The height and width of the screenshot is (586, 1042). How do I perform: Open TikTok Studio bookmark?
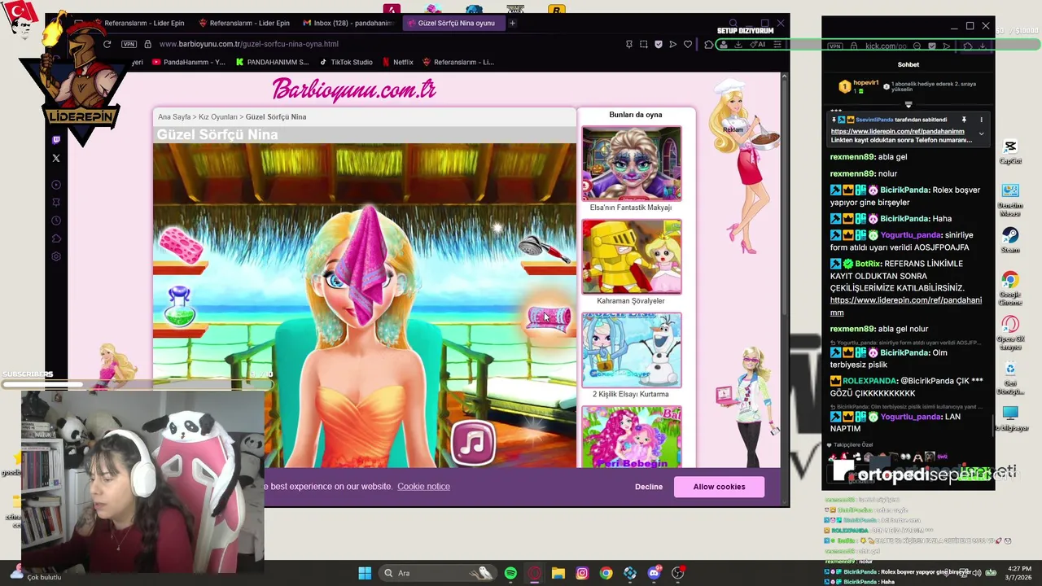(345, 62)
